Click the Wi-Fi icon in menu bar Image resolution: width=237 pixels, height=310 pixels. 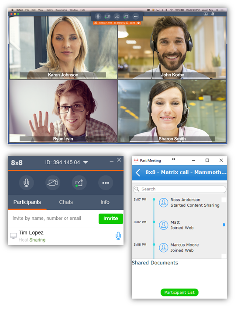tap(172, 10)
